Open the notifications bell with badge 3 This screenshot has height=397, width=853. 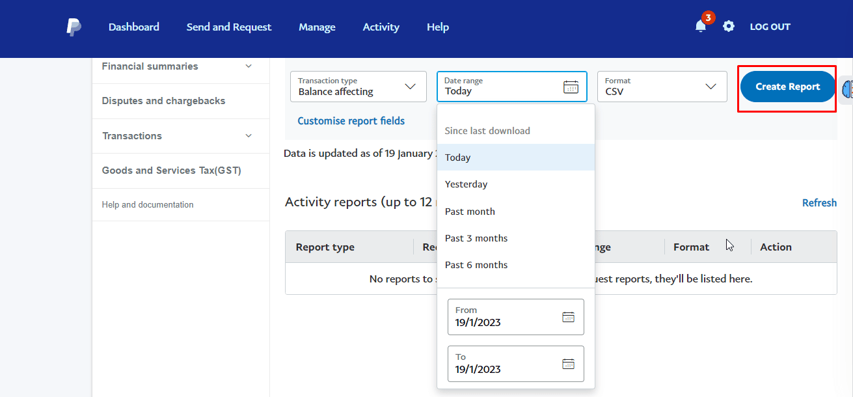(700, 27)
